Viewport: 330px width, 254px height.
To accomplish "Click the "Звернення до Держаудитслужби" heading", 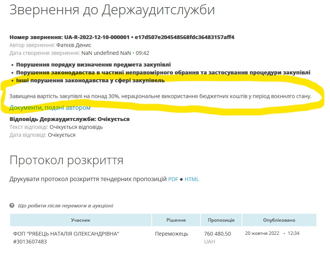I will click(112, 10).
